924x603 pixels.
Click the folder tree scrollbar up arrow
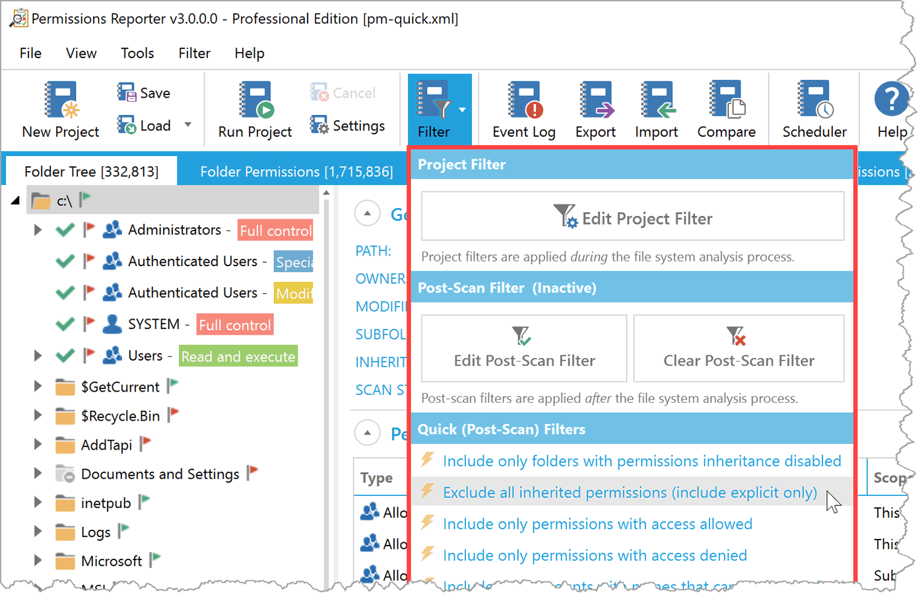coord(326,193)
